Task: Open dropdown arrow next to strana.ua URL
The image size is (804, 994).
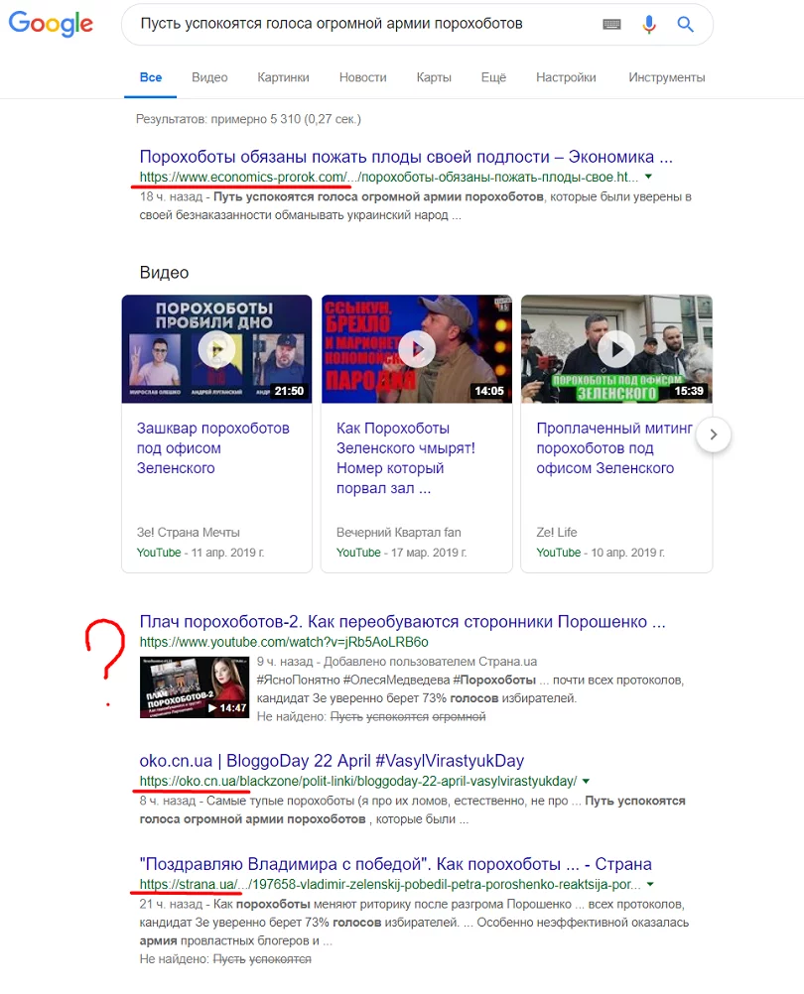Action: pos(650,884)
